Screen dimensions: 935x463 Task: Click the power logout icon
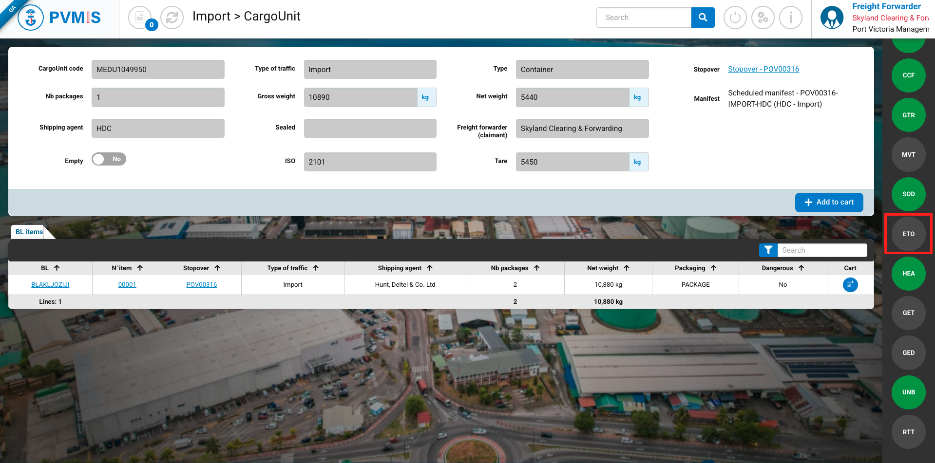pyautogui.click(x=735, y=18)
